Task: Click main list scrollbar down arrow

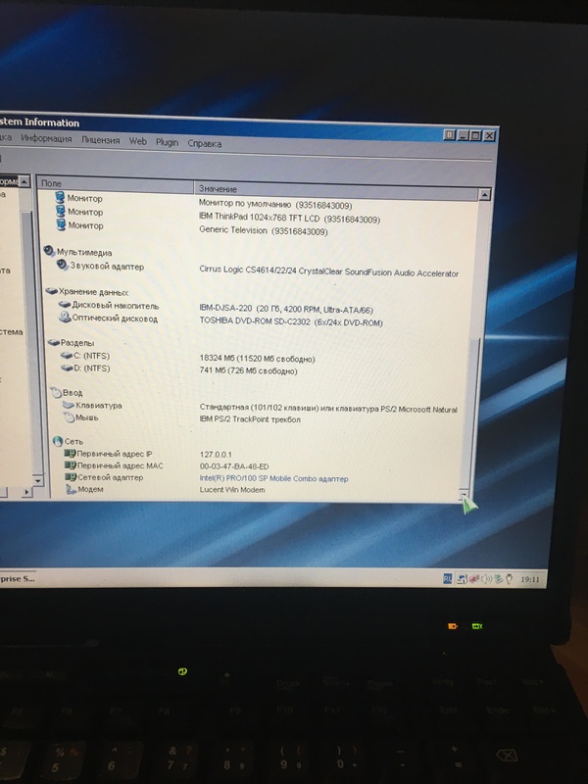Action: click(x=464, y=495)
